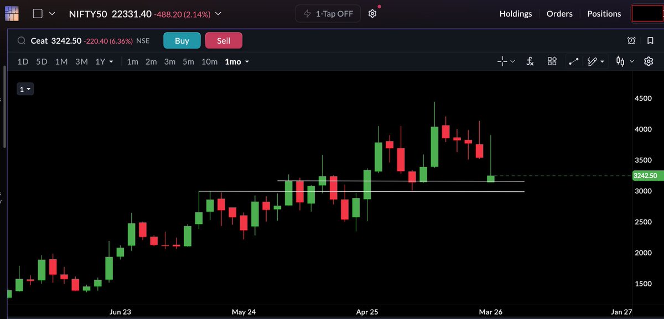Click the red-outlined box at top right
Viewport: 664px width, 319px height.
[x=647, y=14]
